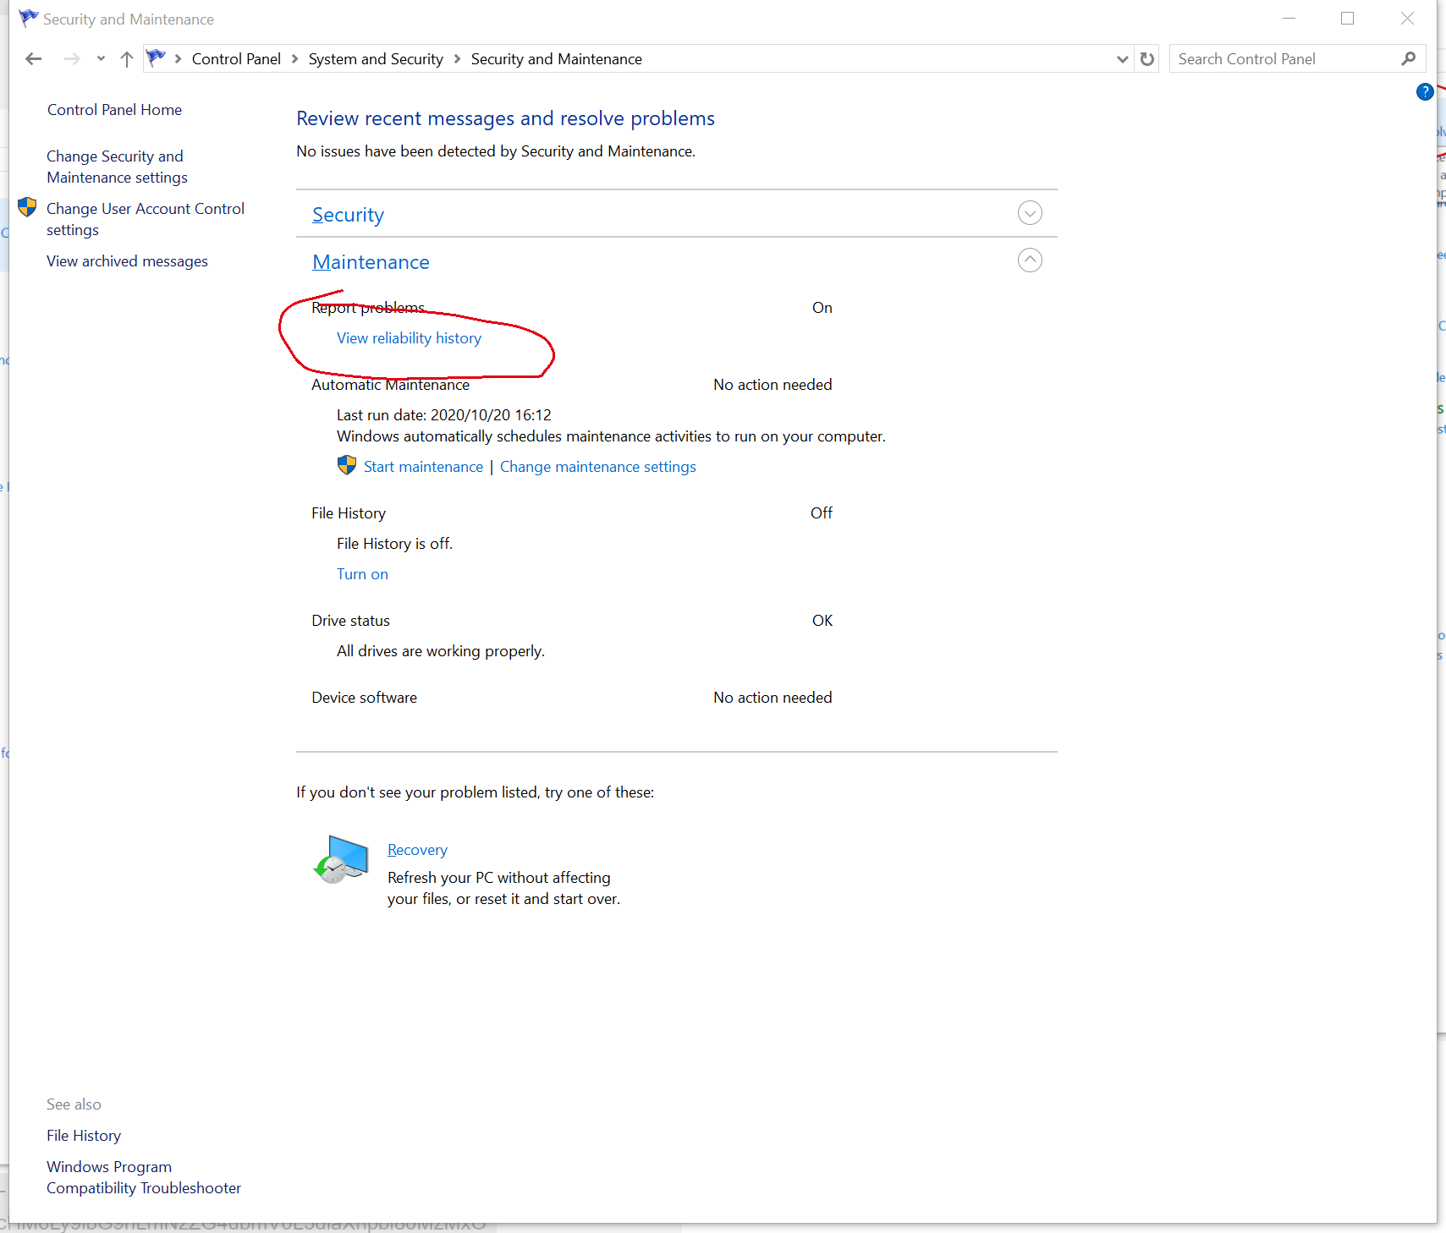Image resolution: width=1446 pixels, height=1233 pixels.
Task: Click the flag icon in address bar
Action: [x=156, y=58]
